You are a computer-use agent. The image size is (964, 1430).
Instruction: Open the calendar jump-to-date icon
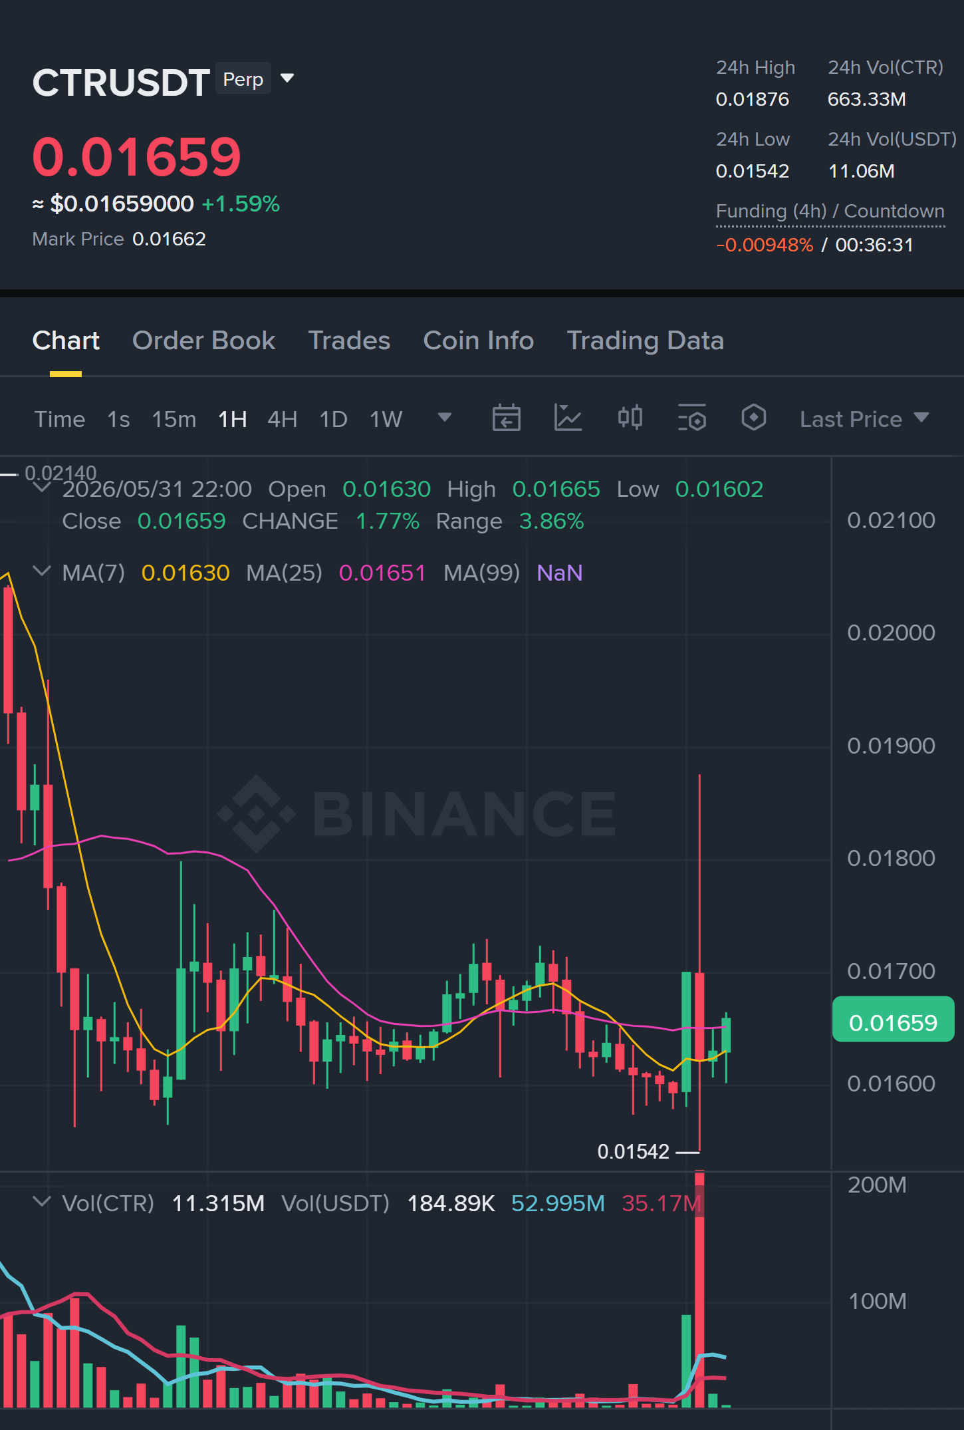pyautogui.click(x=506, y=418)
